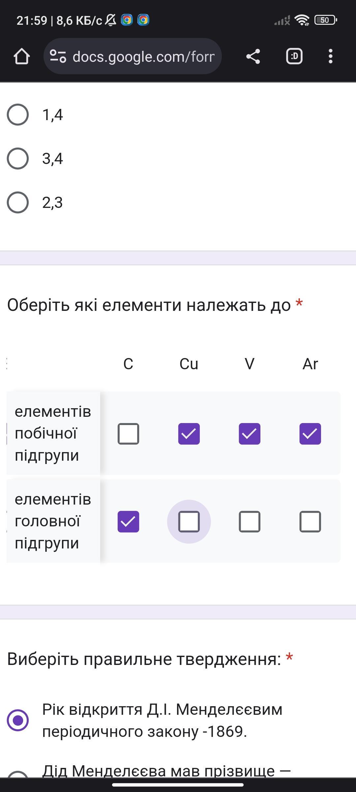This screenshot has width=356, height=792.
Task: Tap the share page icon
Action: (x=253, y=56)
